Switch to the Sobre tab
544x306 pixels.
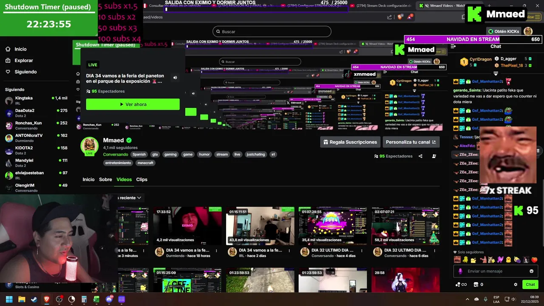[105, 179]
